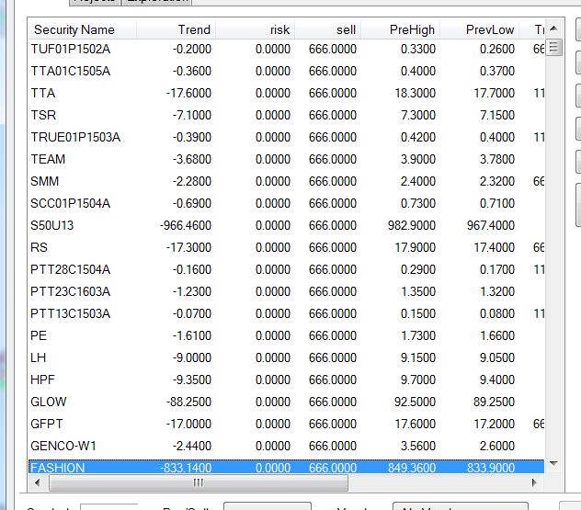The image size is (581, 510).
Task: Click PreHigh value 3.5600
Action: pos(418,446)
